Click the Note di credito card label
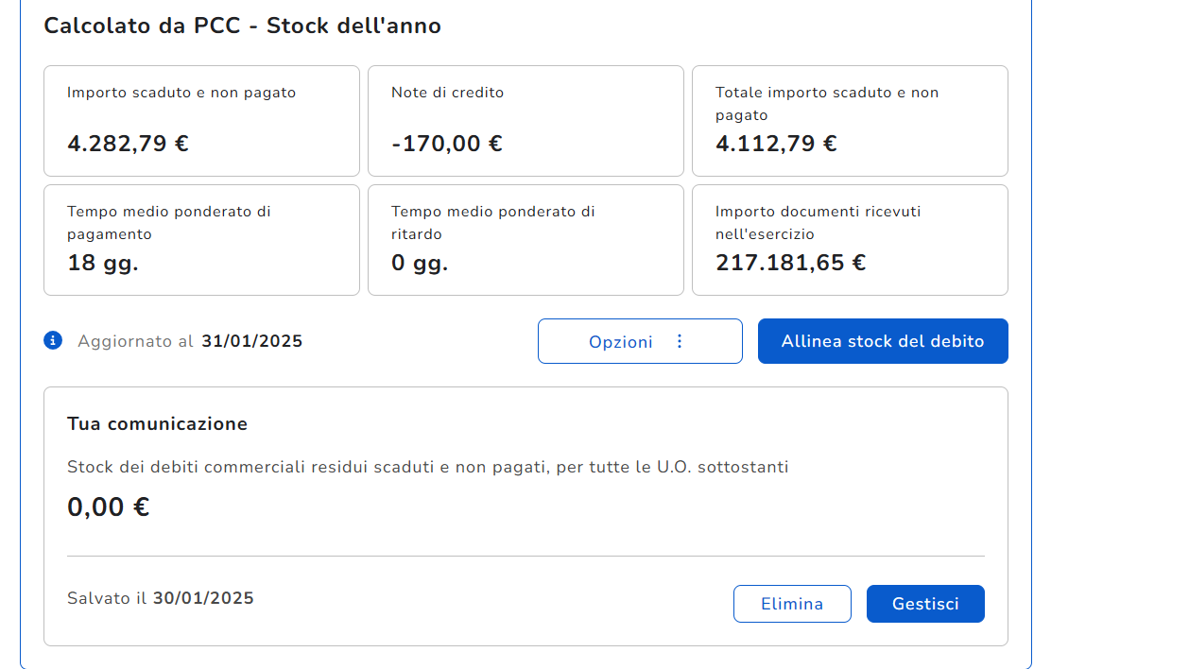 pyautogui.click(x=447, y=93)
